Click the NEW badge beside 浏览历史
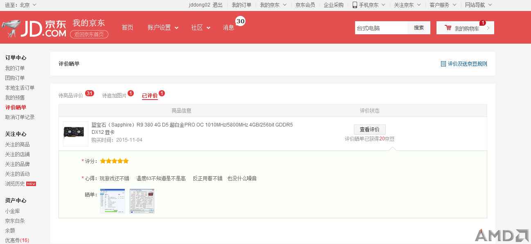 (31, 184)
